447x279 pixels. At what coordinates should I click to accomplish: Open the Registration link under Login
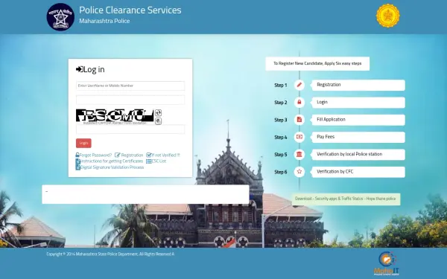[x=129, y=155]
